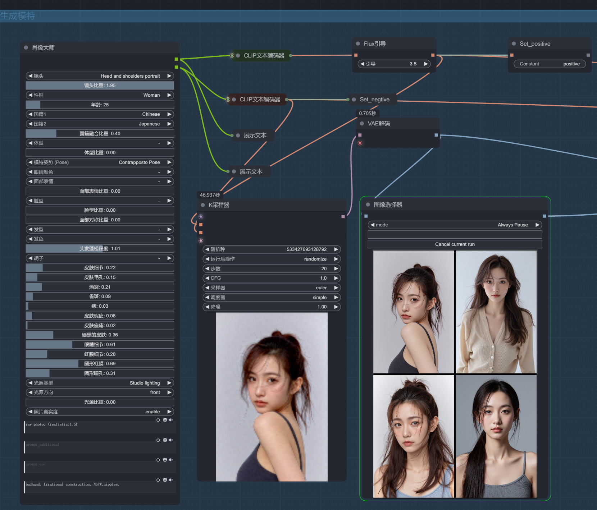597x510 pixels.
Task: Open the 镜头 dropdown showing Head and shoulders portrait
Action: pyautogui.click(x=100, y=76)
